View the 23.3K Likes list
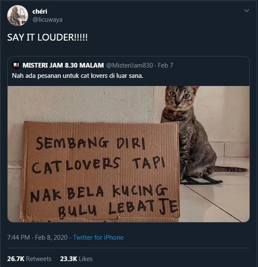 [76, 259]
